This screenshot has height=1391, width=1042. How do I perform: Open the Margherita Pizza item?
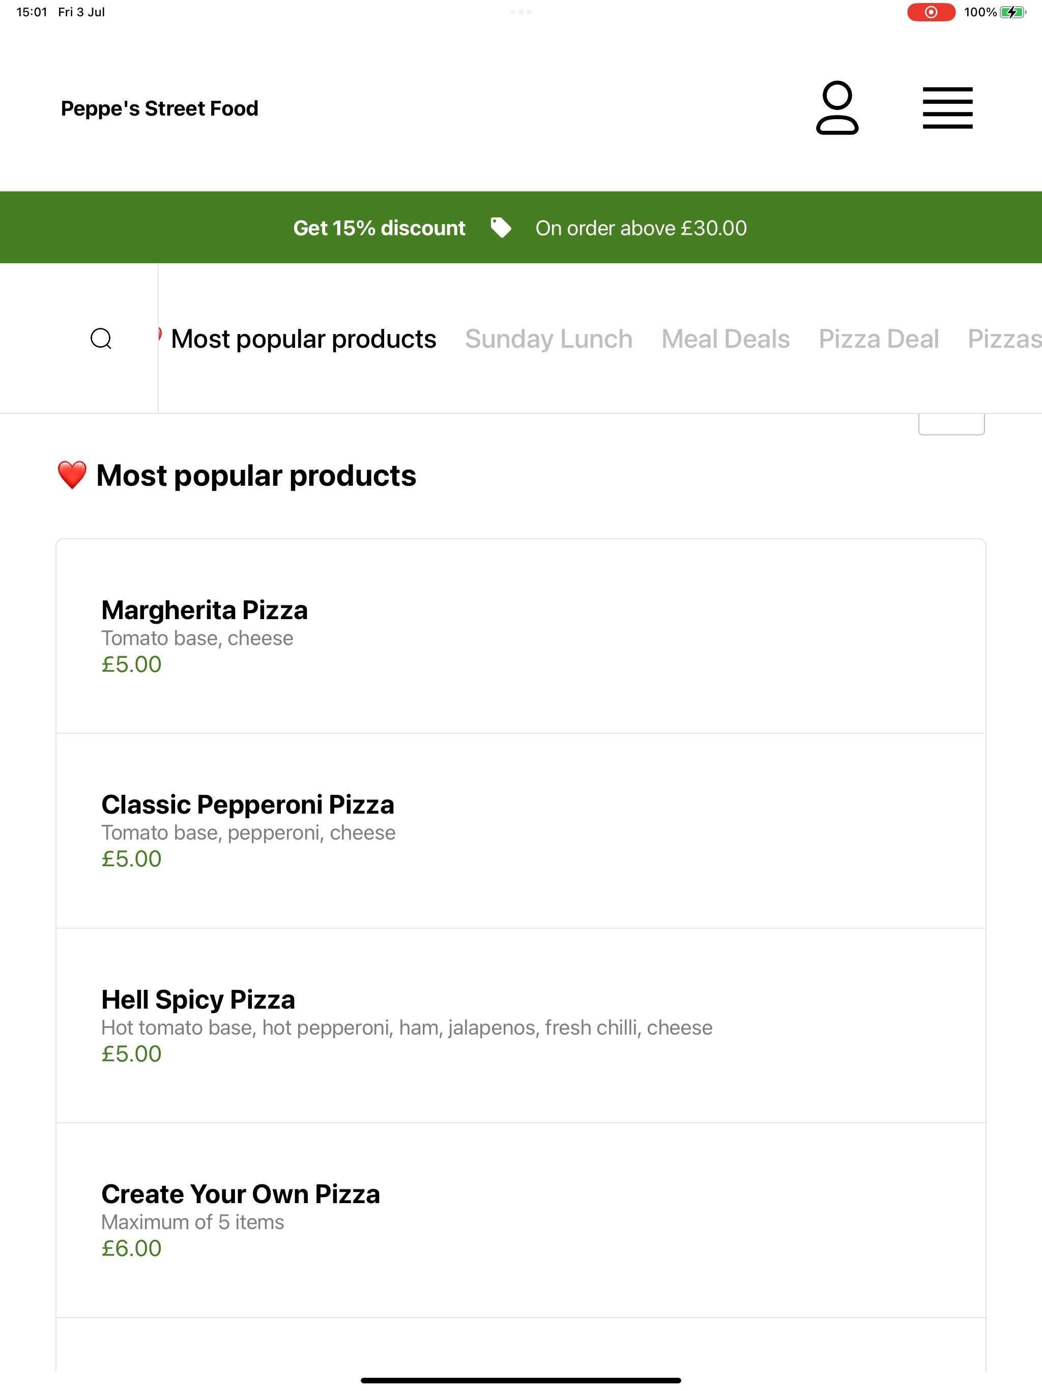click(x=520, y=636)
